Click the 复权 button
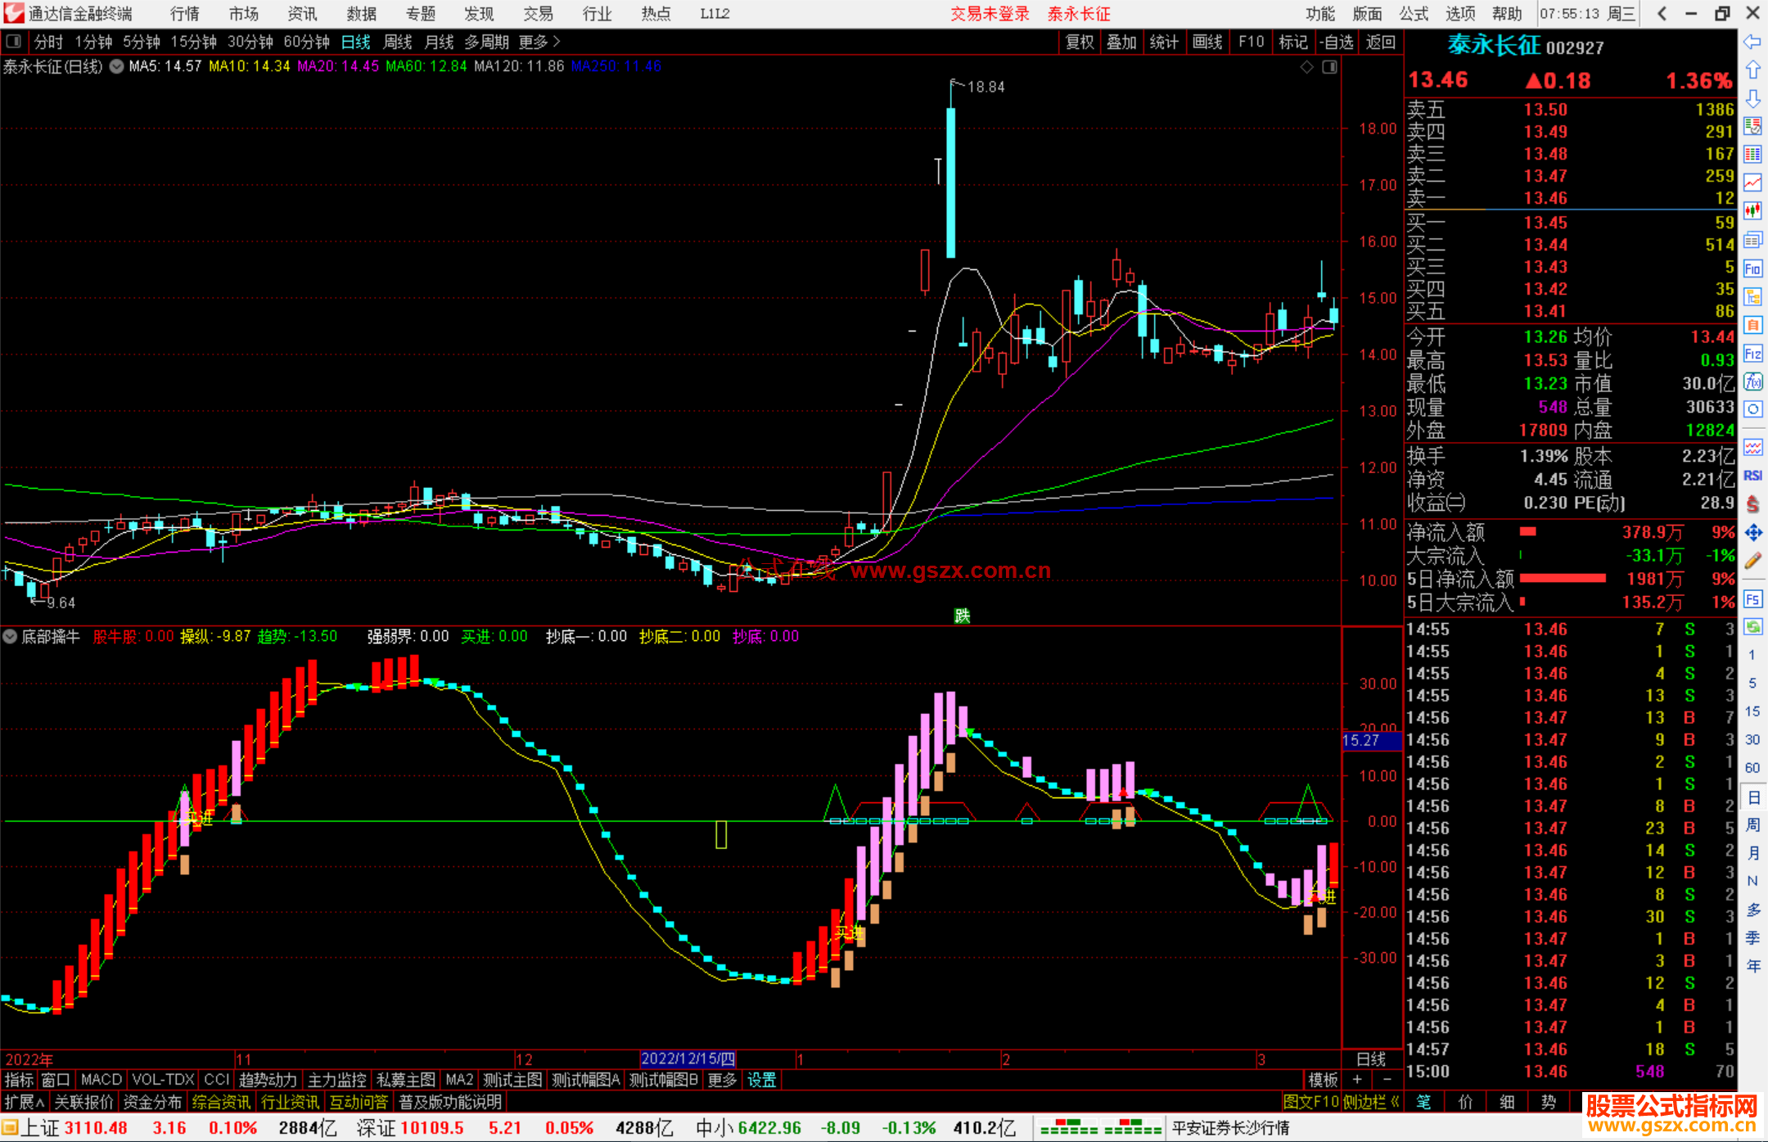1768x1142 pixels. (x=1080, y=42)
